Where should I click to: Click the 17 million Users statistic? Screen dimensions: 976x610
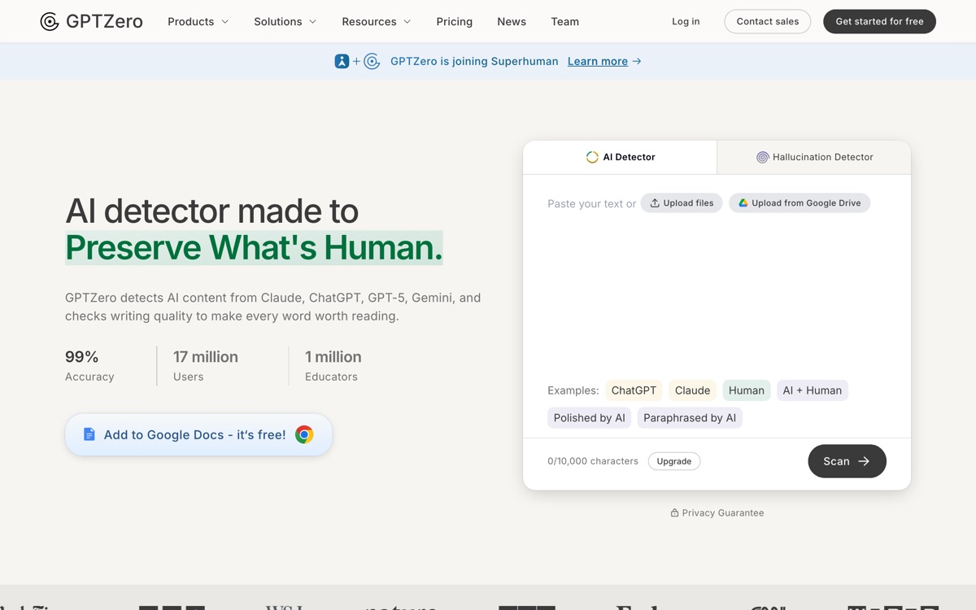click(206, 366)
